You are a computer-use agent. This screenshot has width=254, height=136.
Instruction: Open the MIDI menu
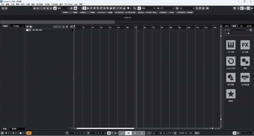click(23, 4)
